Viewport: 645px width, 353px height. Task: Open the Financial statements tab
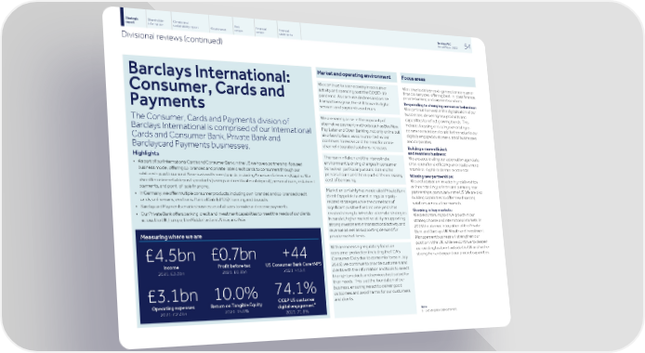(285, 33)
